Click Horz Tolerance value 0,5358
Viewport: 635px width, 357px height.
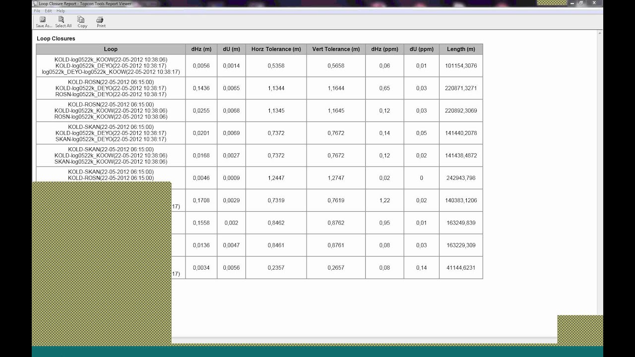pyautogui.click(x=276, y=65)
